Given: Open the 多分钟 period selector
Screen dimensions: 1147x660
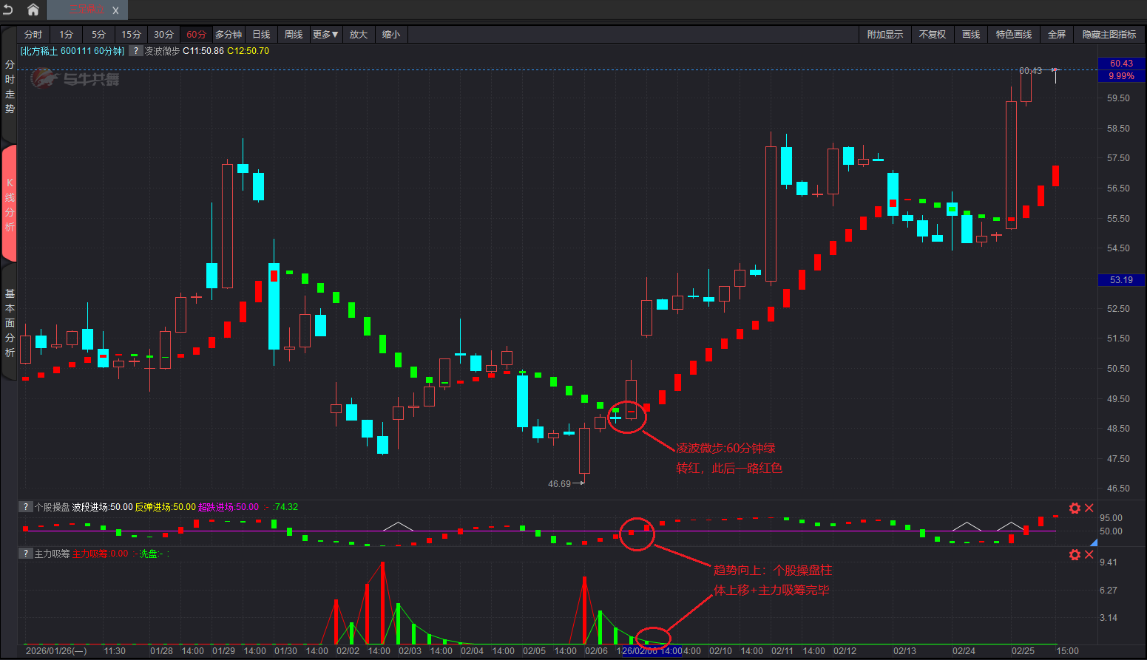Looking at the screenshot, I should (x=229, y=35).
